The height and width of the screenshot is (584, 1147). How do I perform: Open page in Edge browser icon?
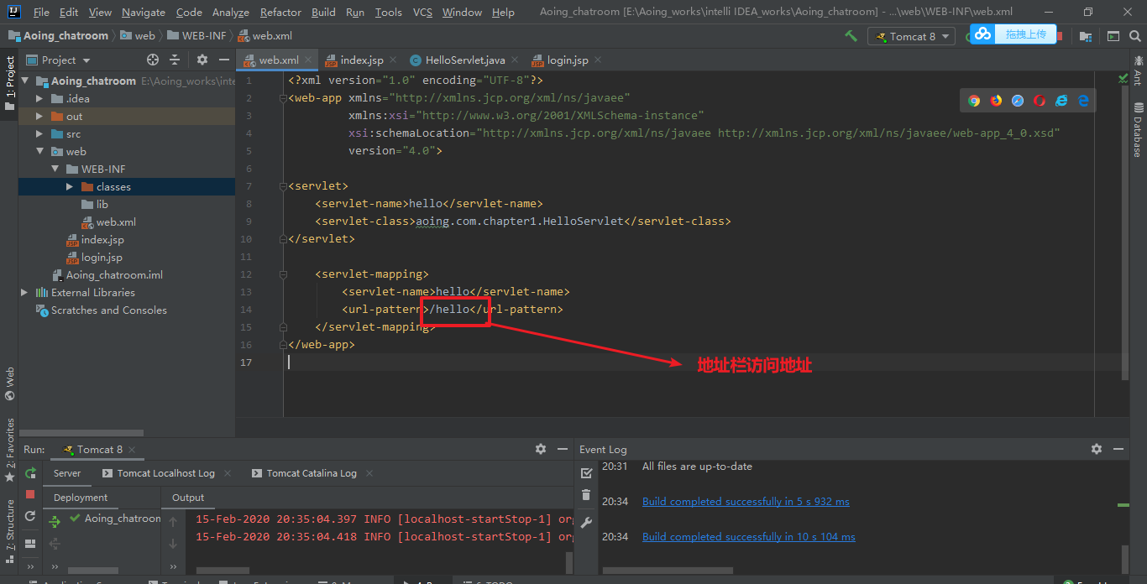pyautogui.click(x=1083, y=101)
